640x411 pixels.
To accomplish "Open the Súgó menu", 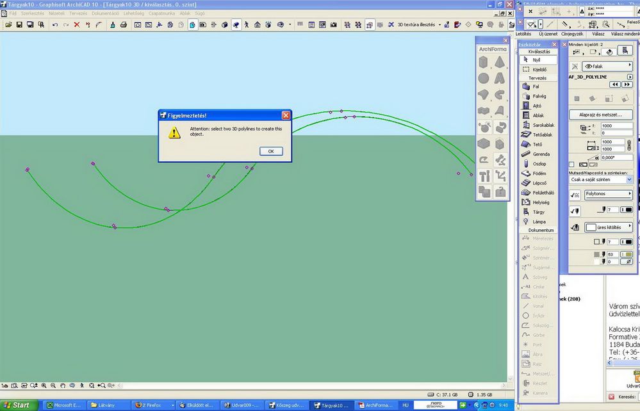I will 201,13.
